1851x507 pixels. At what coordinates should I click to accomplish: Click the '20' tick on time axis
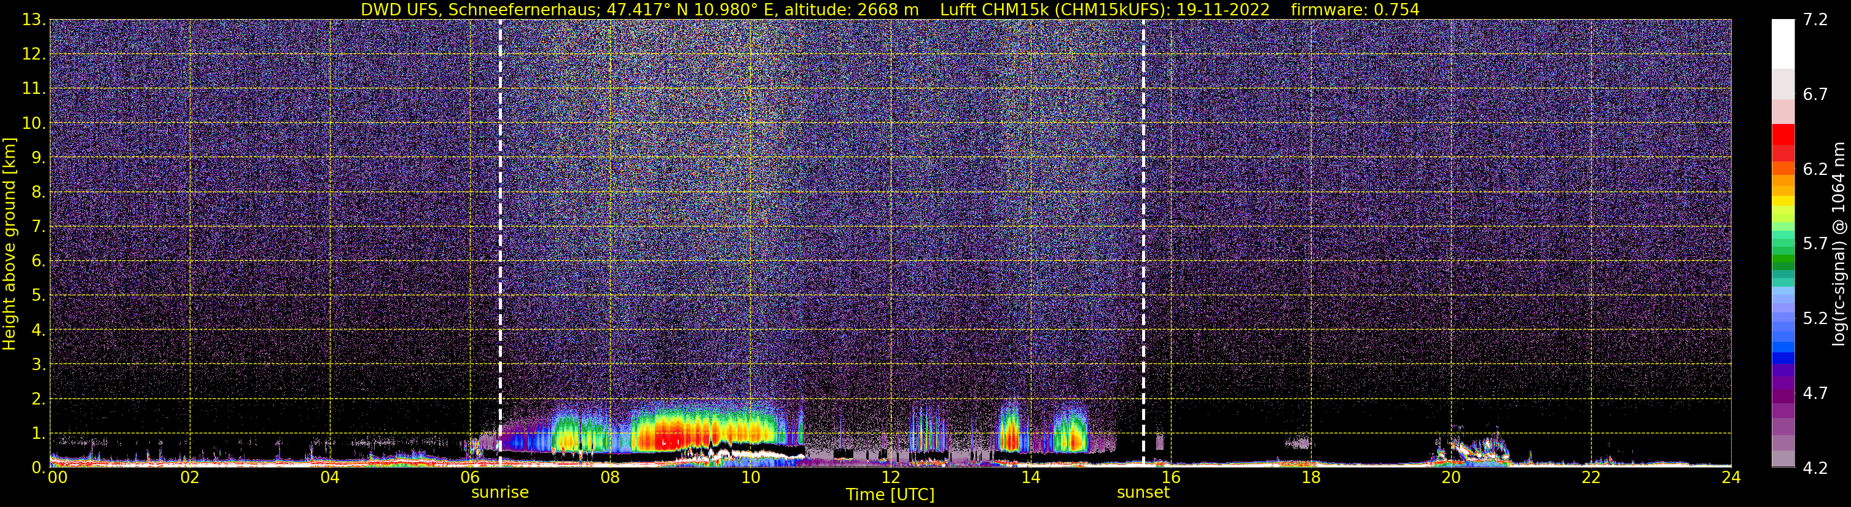tap(1451, 478)
